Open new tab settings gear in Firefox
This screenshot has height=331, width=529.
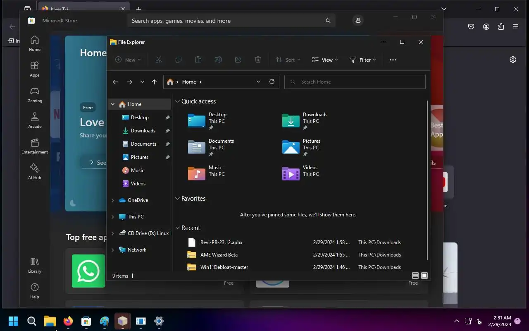[513, 60]
